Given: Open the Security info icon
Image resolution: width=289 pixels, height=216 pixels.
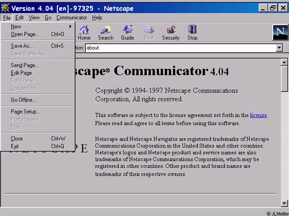Looking at the screenshot, I should (x=171, y=33).
